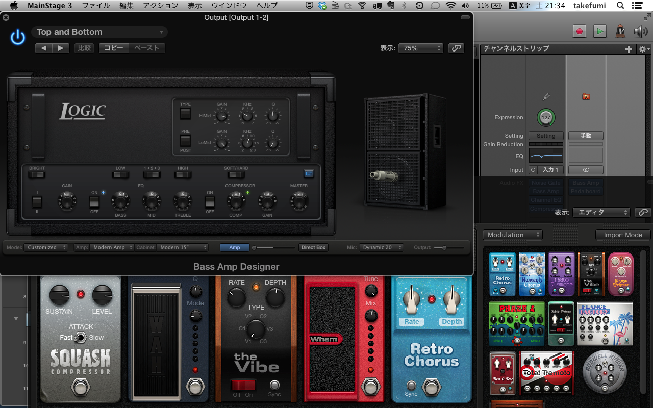Select Roswell Ringer pedal in browser
The height and width of the screenshot is (408, 653).
click(604, 373)
